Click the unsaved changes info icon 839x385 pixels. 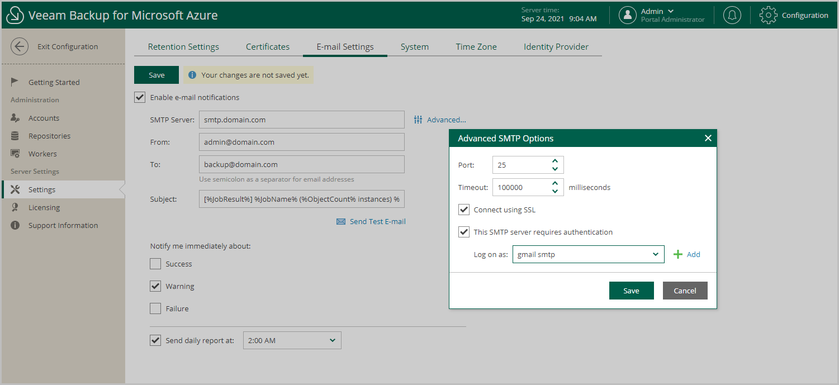pyautogui.click(x=192, y=75)
